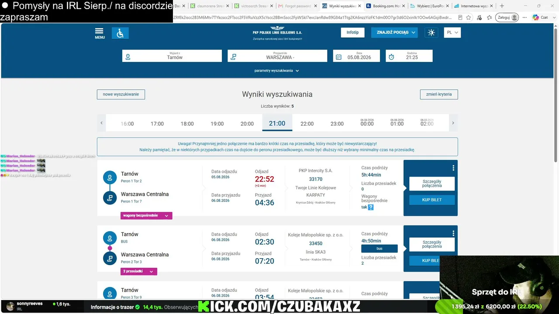Open the three-dot menu for the 22:52 connection
This screenshot has width=559, height=314.
[x=453, y=168]
